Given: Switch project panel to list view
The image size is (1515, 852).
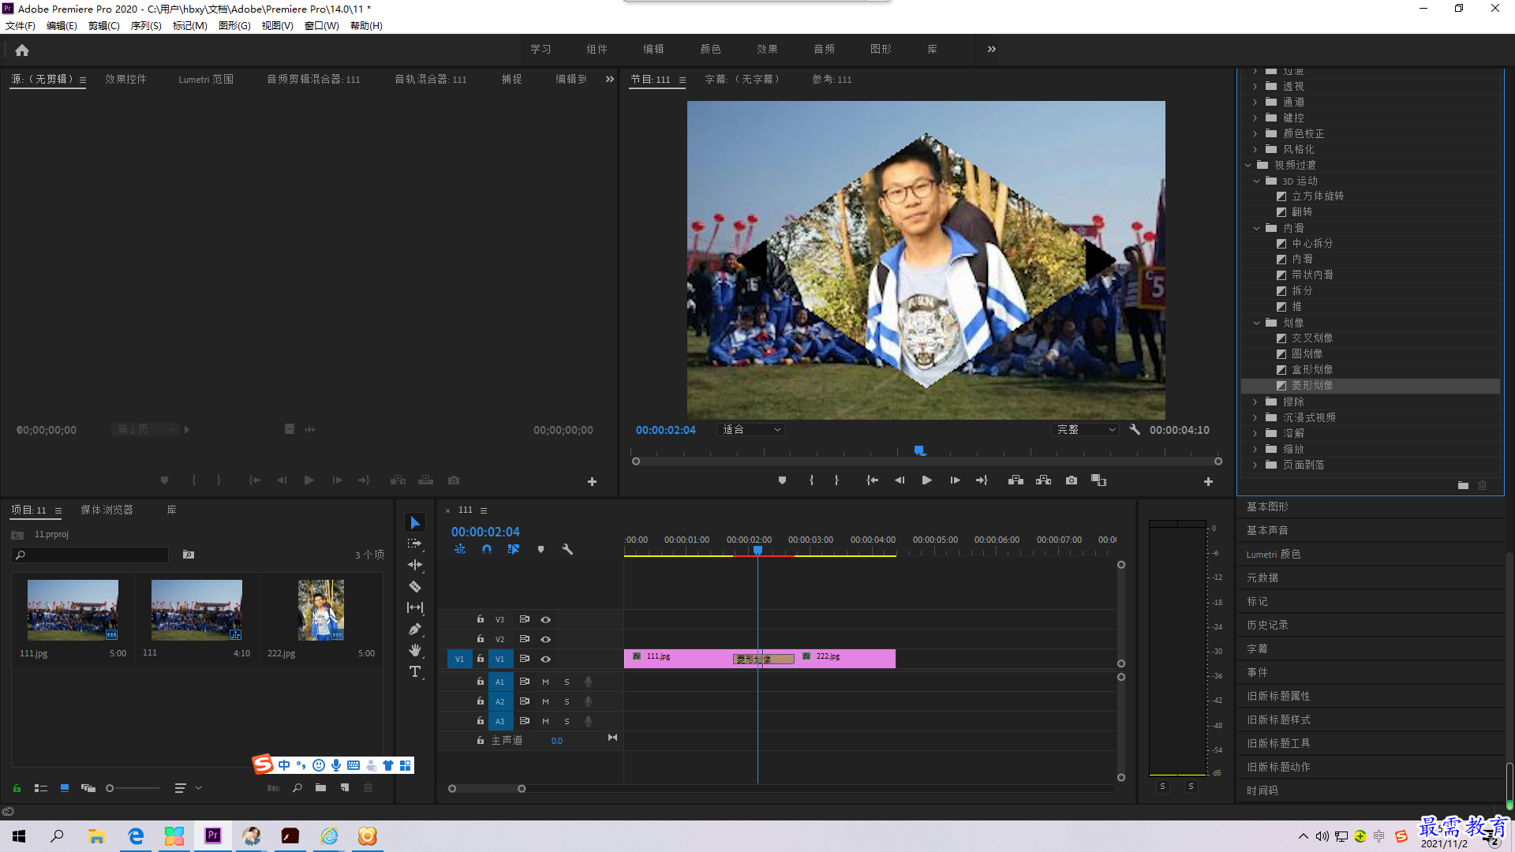Looking at the screenshot, I should pos(41,787).
